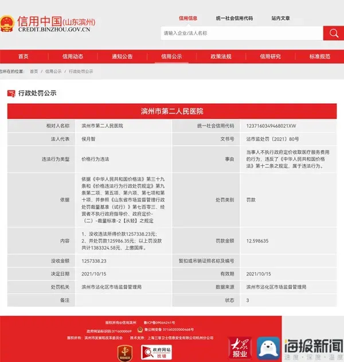Click the 有效期 value 2021/10/15

[259, 274]
